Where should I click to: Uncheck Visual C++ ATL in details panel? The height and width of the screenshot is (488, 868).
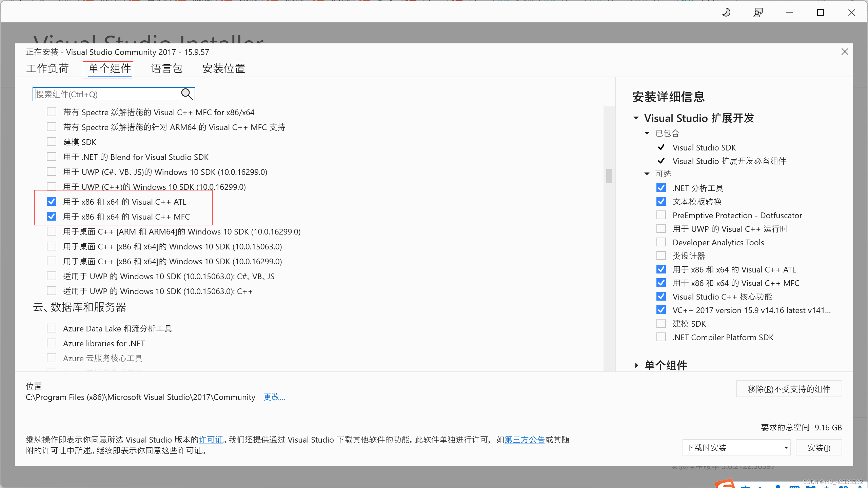tap(661, 269)
